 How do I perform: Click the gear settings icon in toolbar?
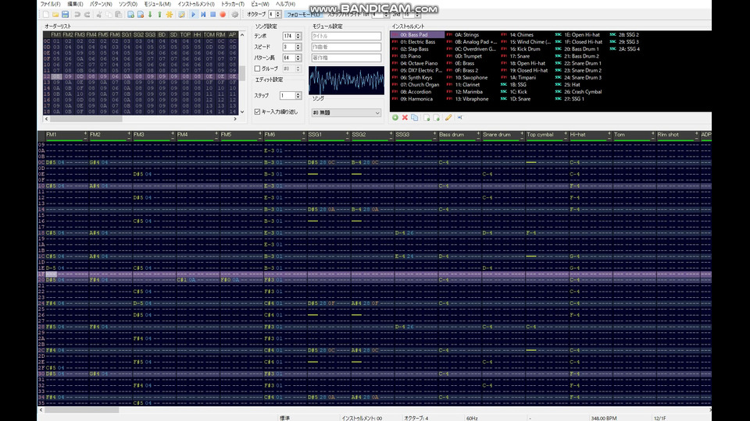tap(235, 14)
